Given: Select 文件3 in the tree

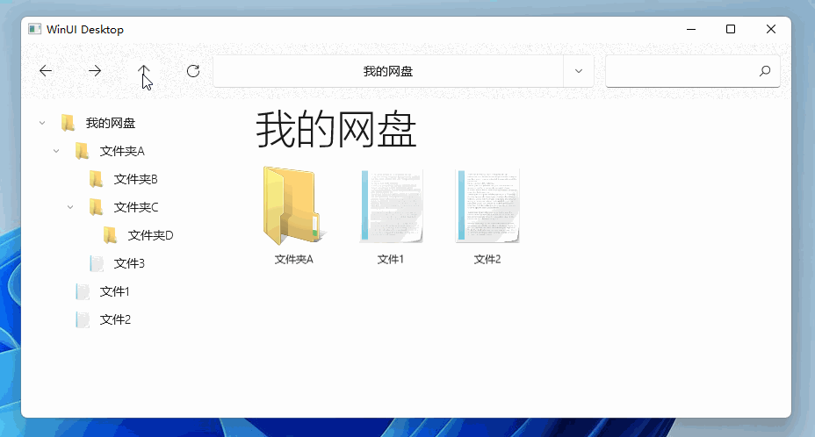Looking at the screenshot, I should pyautogui.click(x=129, y=263).
